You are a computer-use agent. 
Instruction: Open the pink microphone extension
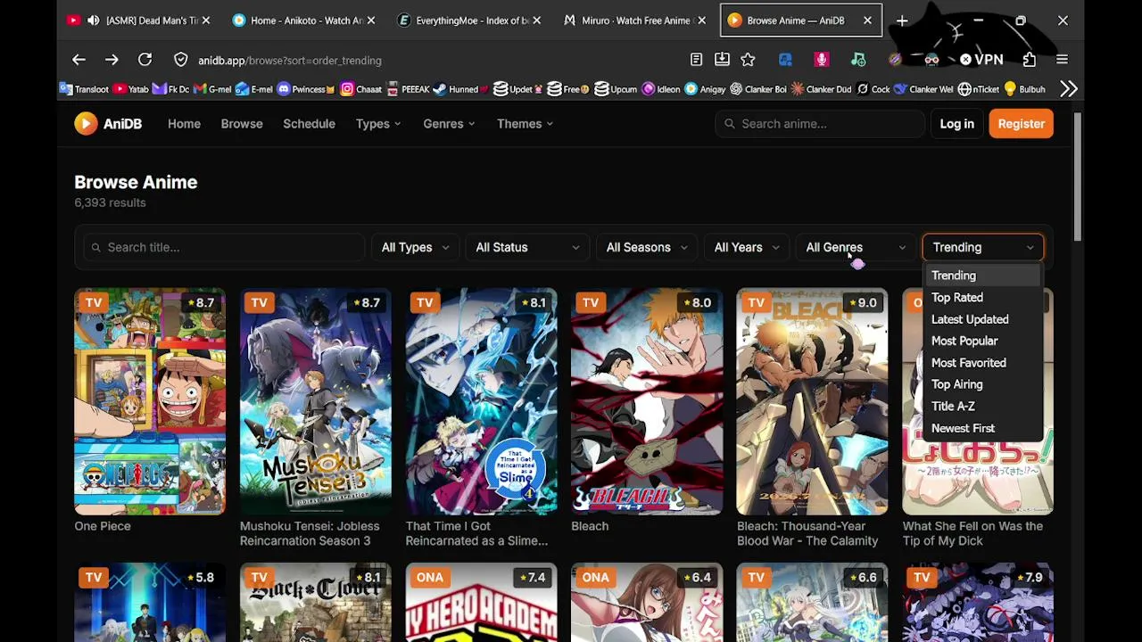click(x=822, y=60)
